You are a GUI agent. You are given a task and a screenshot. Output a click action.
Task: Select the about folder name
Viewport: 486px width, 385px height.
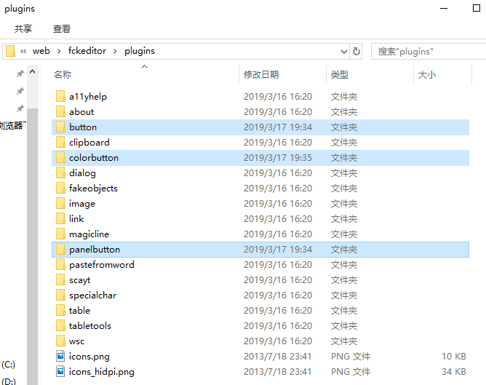(81, 112)
